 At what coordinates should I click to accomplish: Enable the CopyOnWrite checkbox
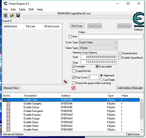point(74,71)
